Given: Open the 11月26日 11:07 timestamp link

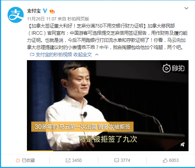Looking at the screenshot, I should [42, 19].
